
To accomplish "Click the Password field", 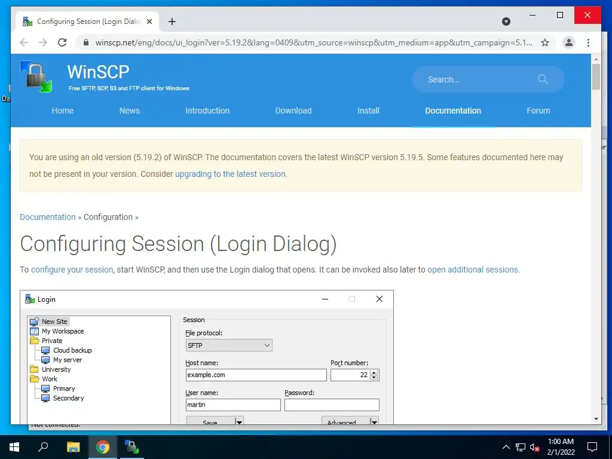I will 332,405.
